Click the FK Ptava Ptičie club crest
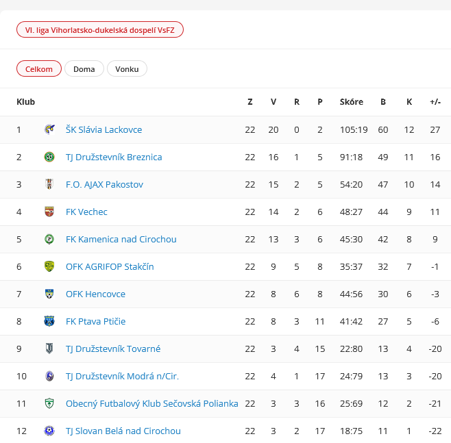Image resolution: width=451 pixels, height=443 pixels. 49,321
